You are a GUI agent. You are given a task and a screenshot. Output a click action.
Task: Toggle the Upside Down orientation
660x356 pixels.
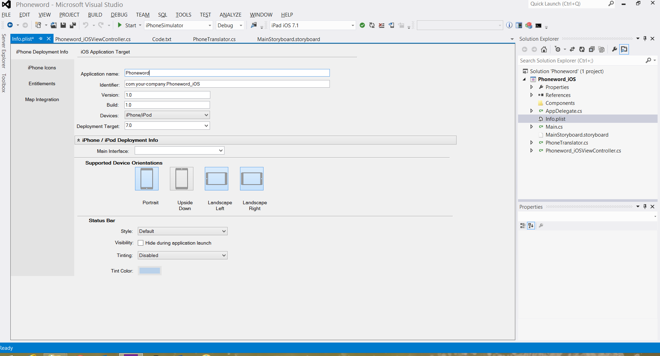tap(182, 179)
